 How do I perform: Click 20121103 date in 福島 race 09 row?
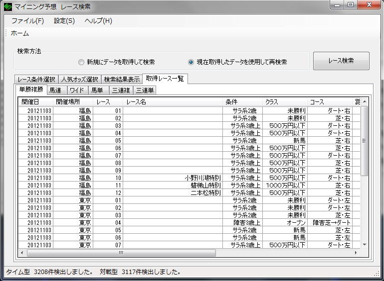(x=36, y=171)
